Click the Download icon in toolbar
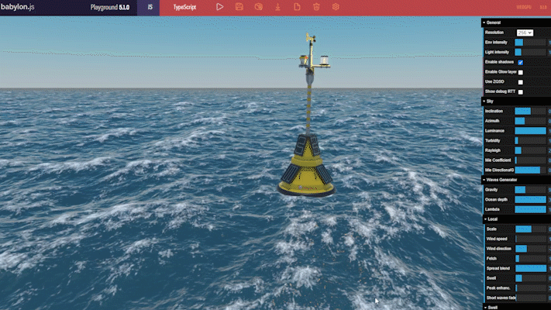The image size is (551, 310). tap(277, 7)
